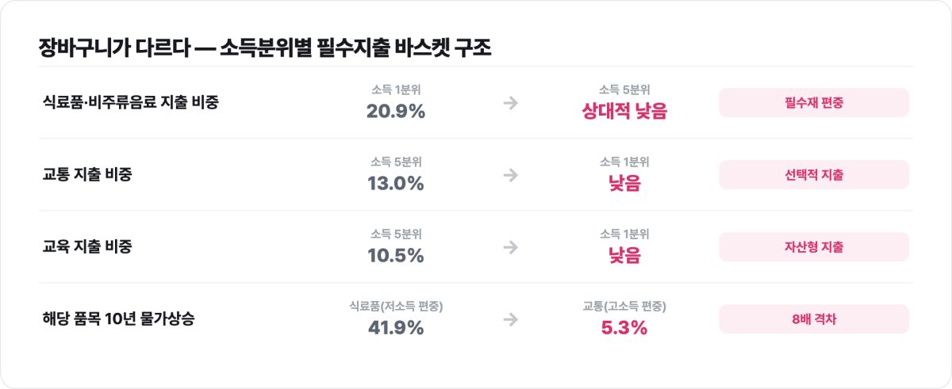Click the 자산형 지출 badge

[814, 247]
